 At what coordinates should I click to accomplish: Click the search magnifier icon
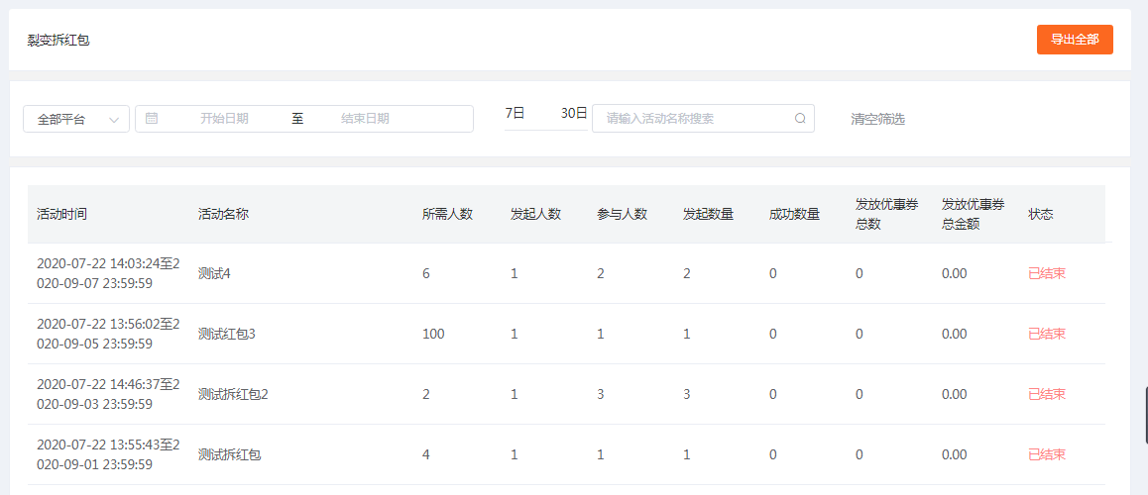[800, 119]
